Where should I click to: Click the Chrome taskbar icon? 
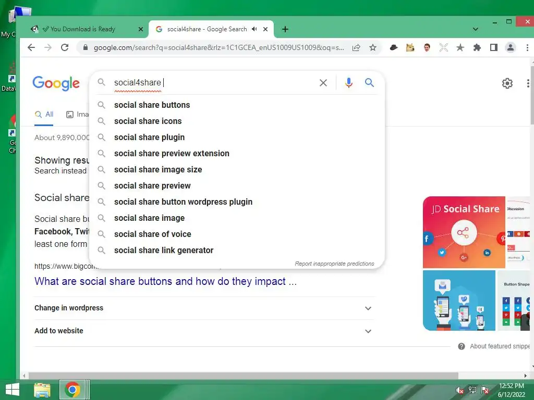click(72, 390)
